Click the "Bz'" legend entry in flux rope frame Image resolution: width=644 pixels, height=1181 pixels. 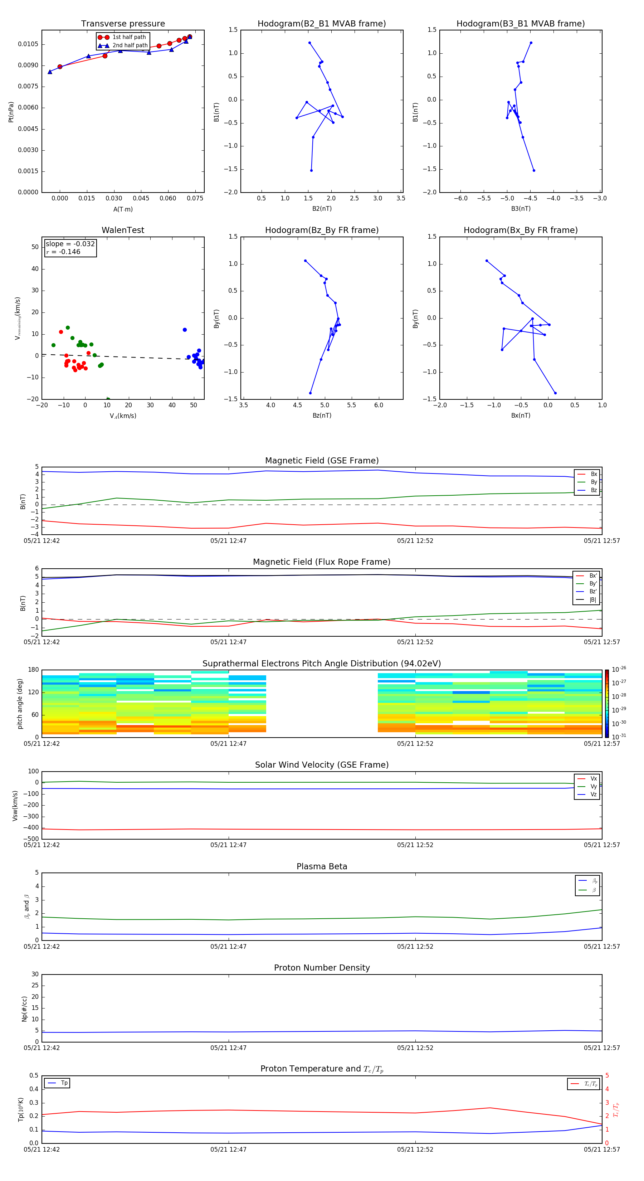(587, 592)
